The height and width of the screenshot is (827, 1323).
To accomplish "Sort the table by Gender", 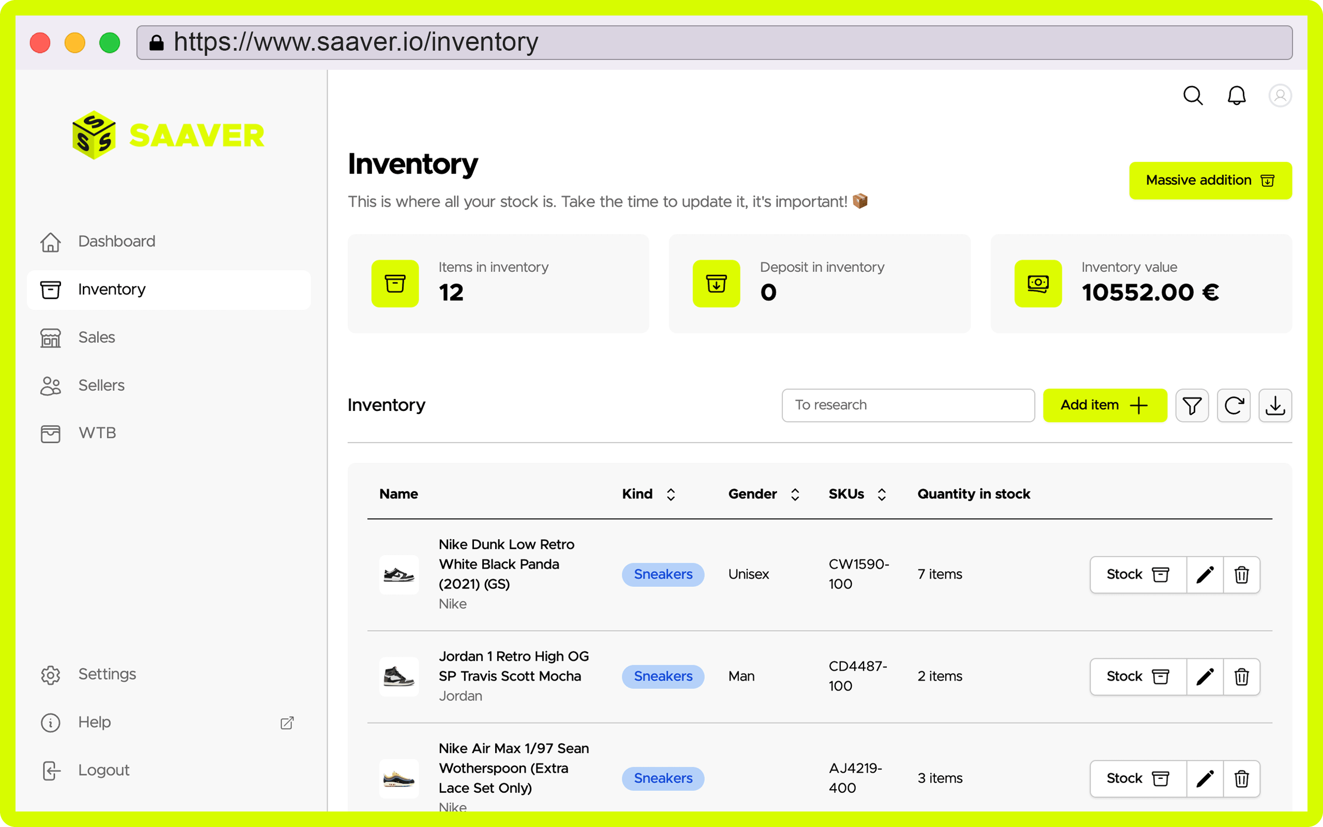I will coord(795,495).
